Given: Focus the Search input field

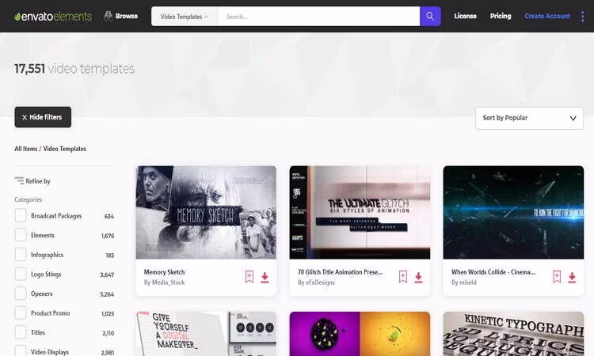Looking at the screenshot, I should (x=318, y=17).
